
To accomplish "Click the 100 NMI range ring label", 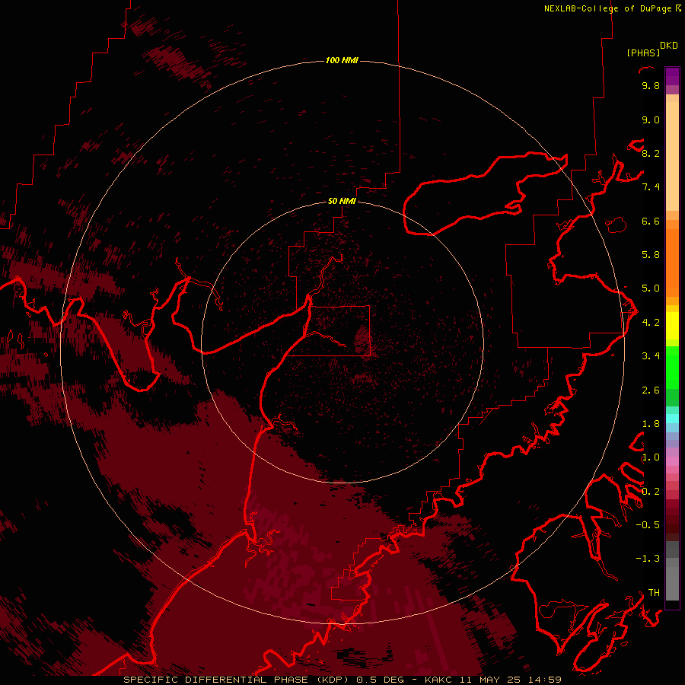I will [342, 60].
